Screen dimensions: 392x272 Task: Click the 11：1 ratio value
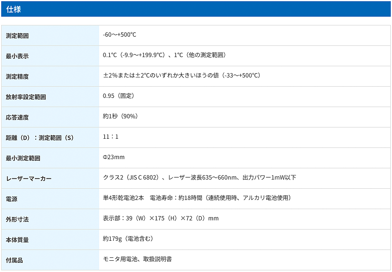click(x=111, y=137)
